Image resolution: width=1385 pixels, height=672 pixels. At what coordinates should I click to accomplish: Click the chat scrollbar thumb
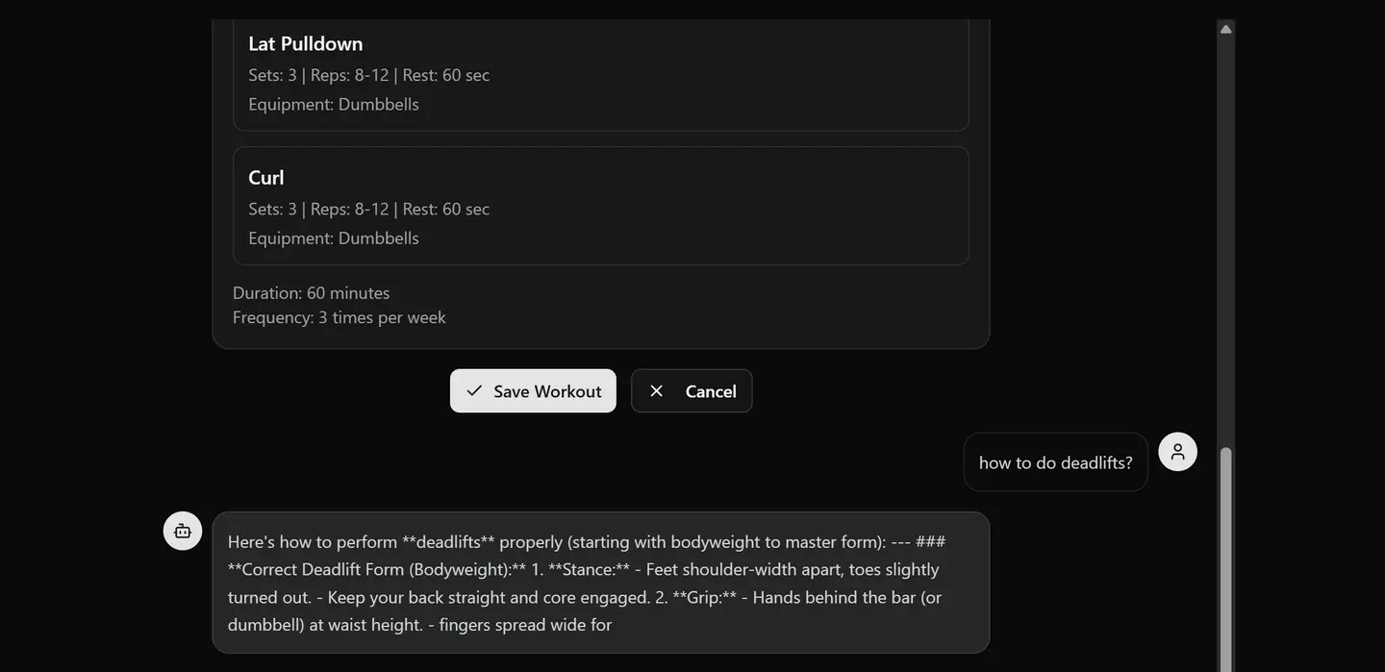tap(1225, 558)
